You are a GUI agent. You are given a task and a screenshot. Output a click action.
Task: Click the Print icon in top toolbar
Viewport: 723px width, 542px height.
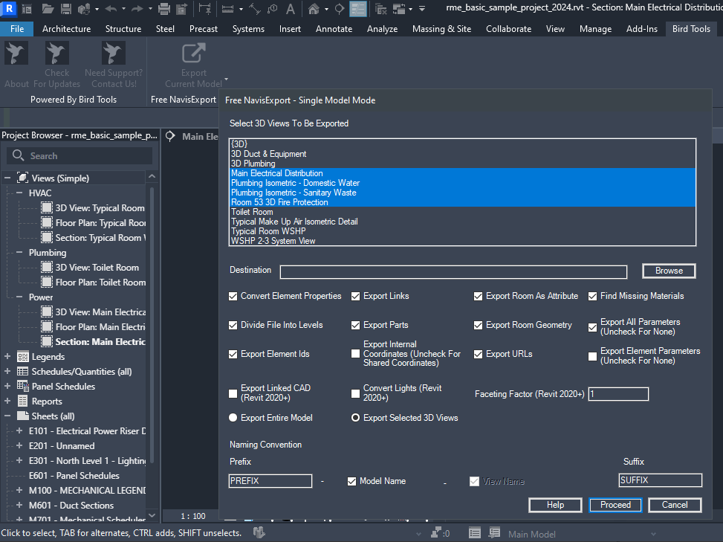point(163,9)
